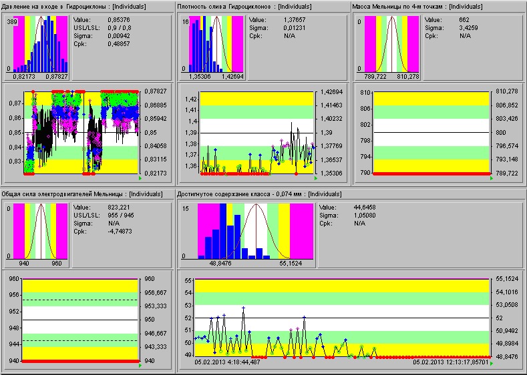Select the 'Масса Мельницы по 4-м точкам' title
Viewport: 527px width, 375px height.
click(418, 6)
